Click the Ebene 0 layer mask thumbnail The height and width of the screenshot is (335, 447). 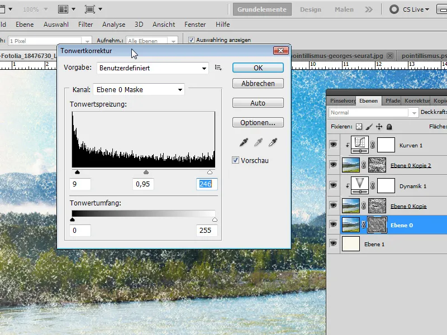click(x=377, y=225)
